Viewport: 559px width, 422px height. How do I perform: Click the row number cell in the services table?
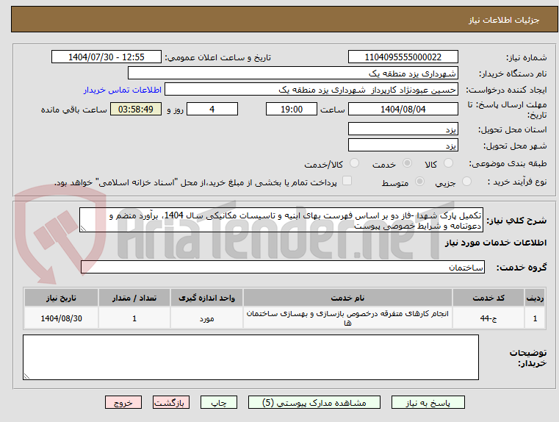535,318
